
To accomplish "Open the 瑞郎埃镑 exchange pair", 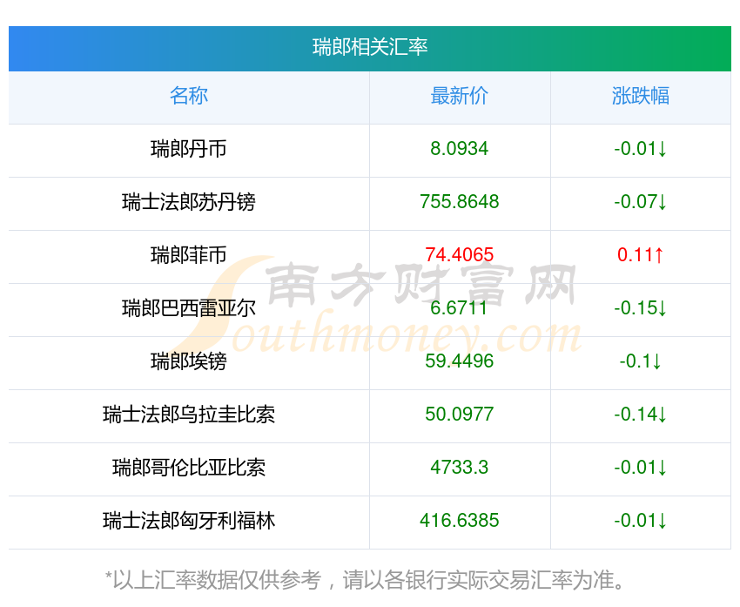I will coord(189,361).
